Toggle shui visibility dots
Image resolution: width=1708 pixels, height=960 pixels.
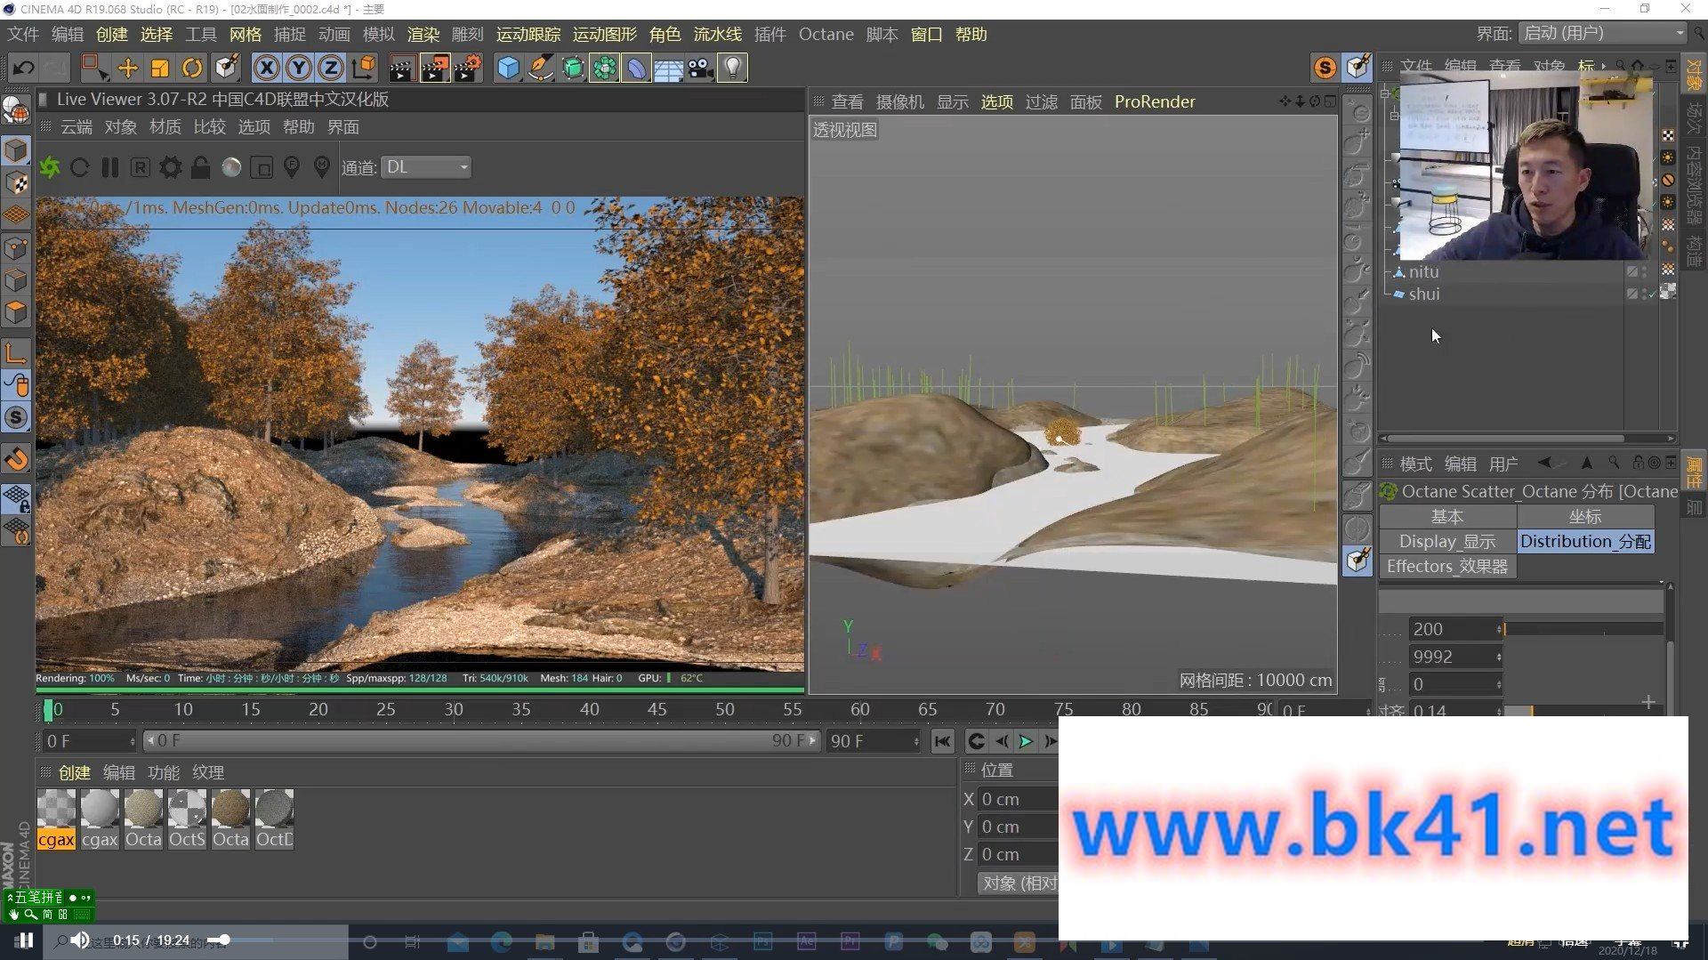(1644, 294)
